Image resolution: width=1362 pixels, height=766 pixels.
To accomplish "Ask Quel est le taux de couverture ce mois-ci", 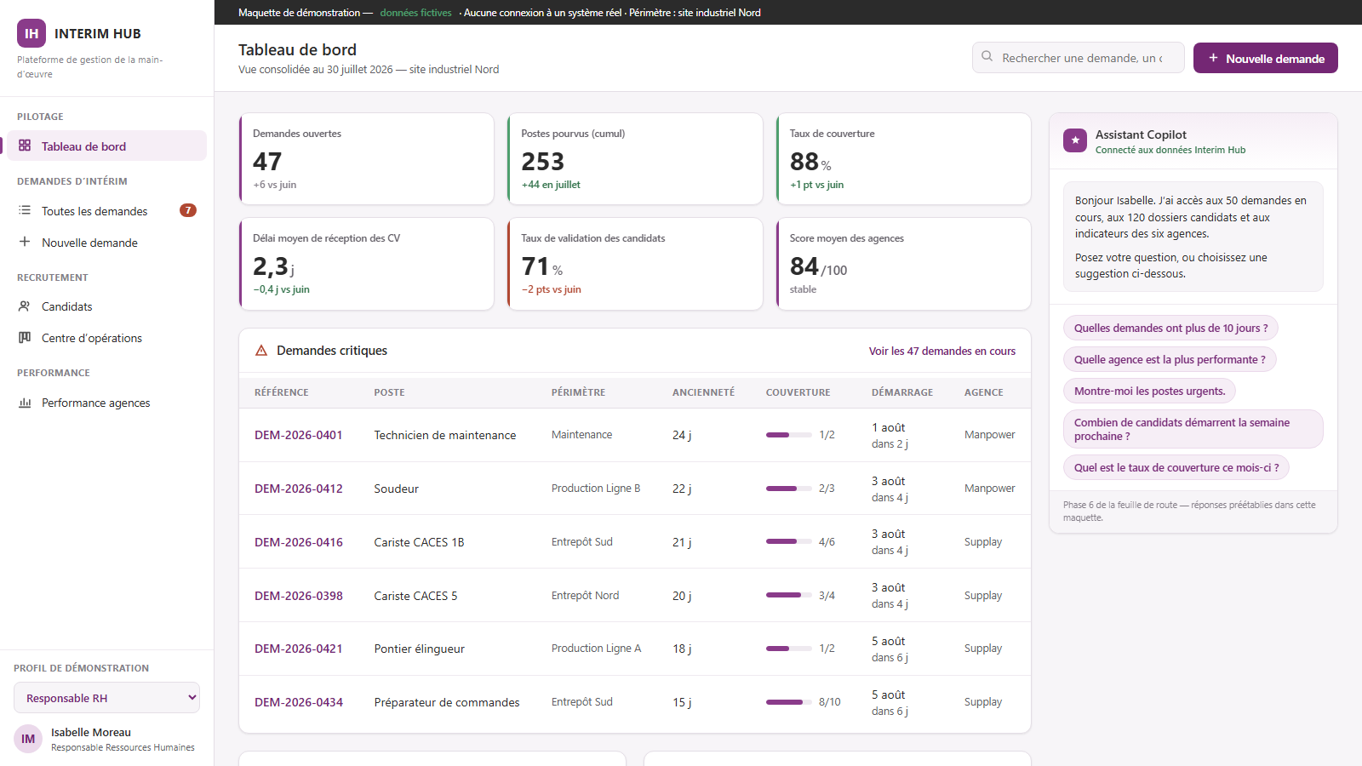I will click(1176, 467).
